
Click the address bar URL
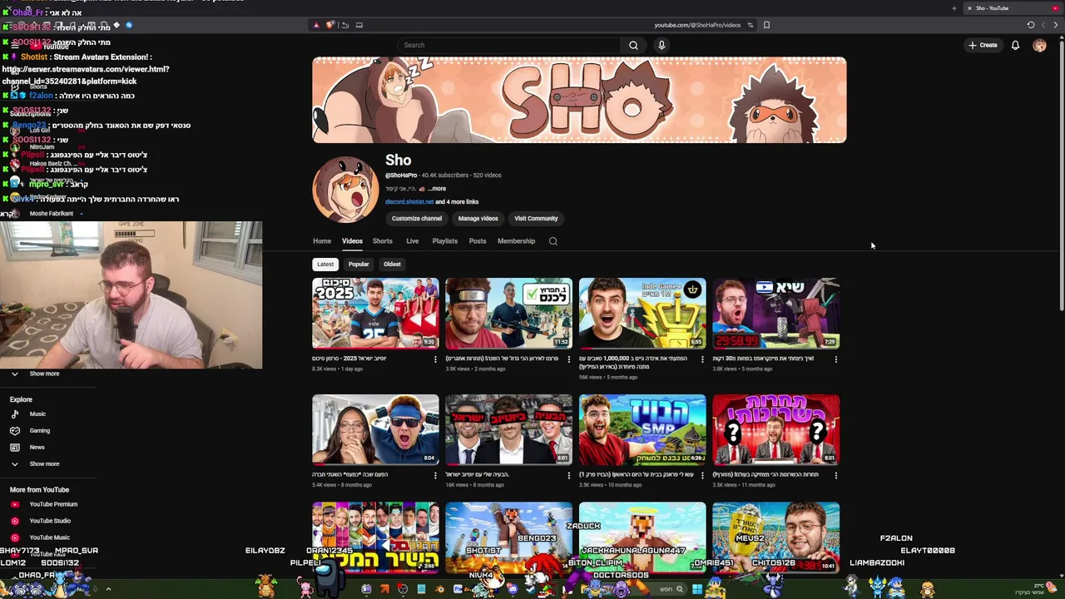(x=697, y=25)
